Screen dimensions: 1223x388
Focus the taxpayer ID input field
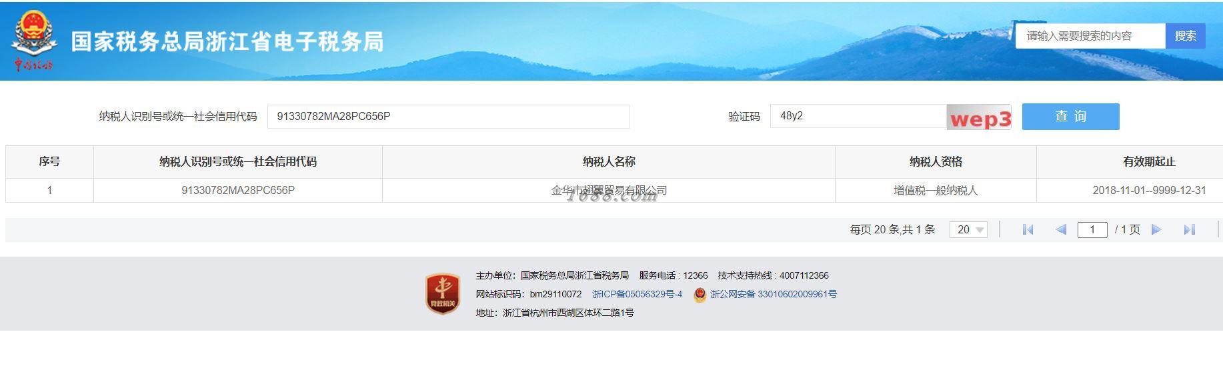[x=448, y=117]
